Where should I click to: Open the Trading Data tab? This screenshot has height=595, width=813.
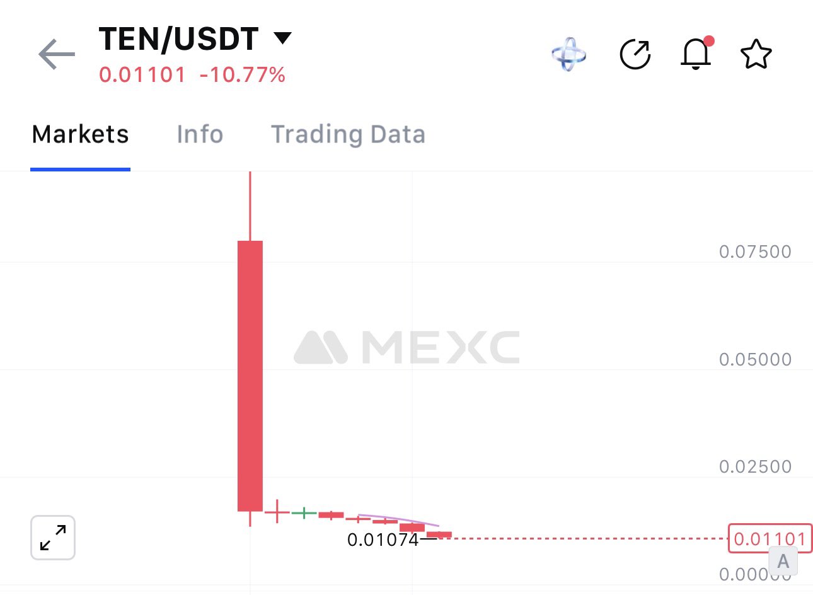(348, 134)
